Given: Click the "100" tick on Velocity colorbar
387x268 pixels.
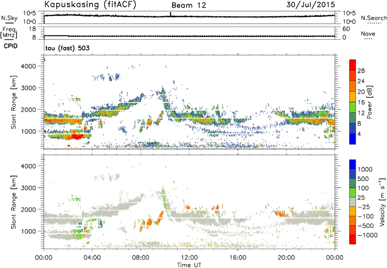Looking at the screenshot, I should coord(363,188).
